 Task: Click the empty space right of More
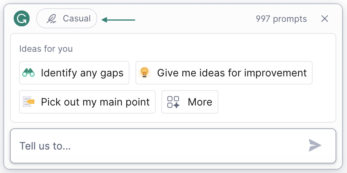coord(275,102)
